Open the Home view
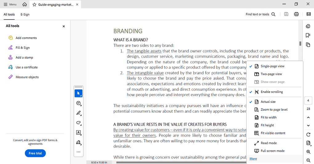This screenshot has width=314, height=164. pyautogui.click(x=25, y=4)
